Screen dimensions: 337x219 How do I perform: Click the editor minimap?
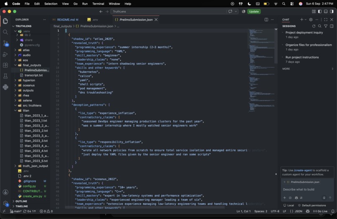[x=261, y=71]
